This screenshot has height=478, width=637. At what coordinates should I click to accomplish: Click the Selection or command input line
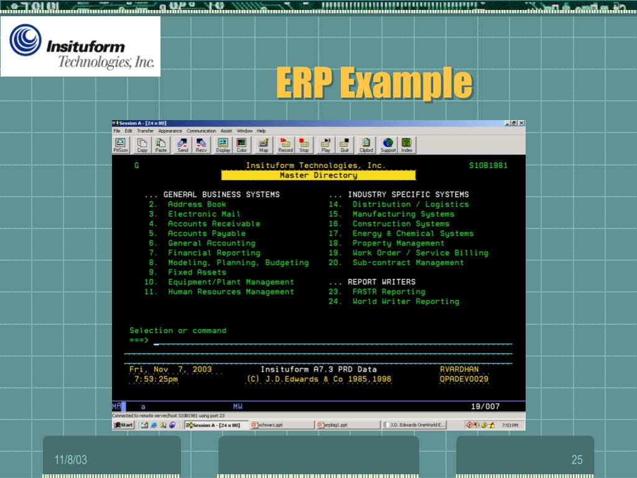[333, 340]
